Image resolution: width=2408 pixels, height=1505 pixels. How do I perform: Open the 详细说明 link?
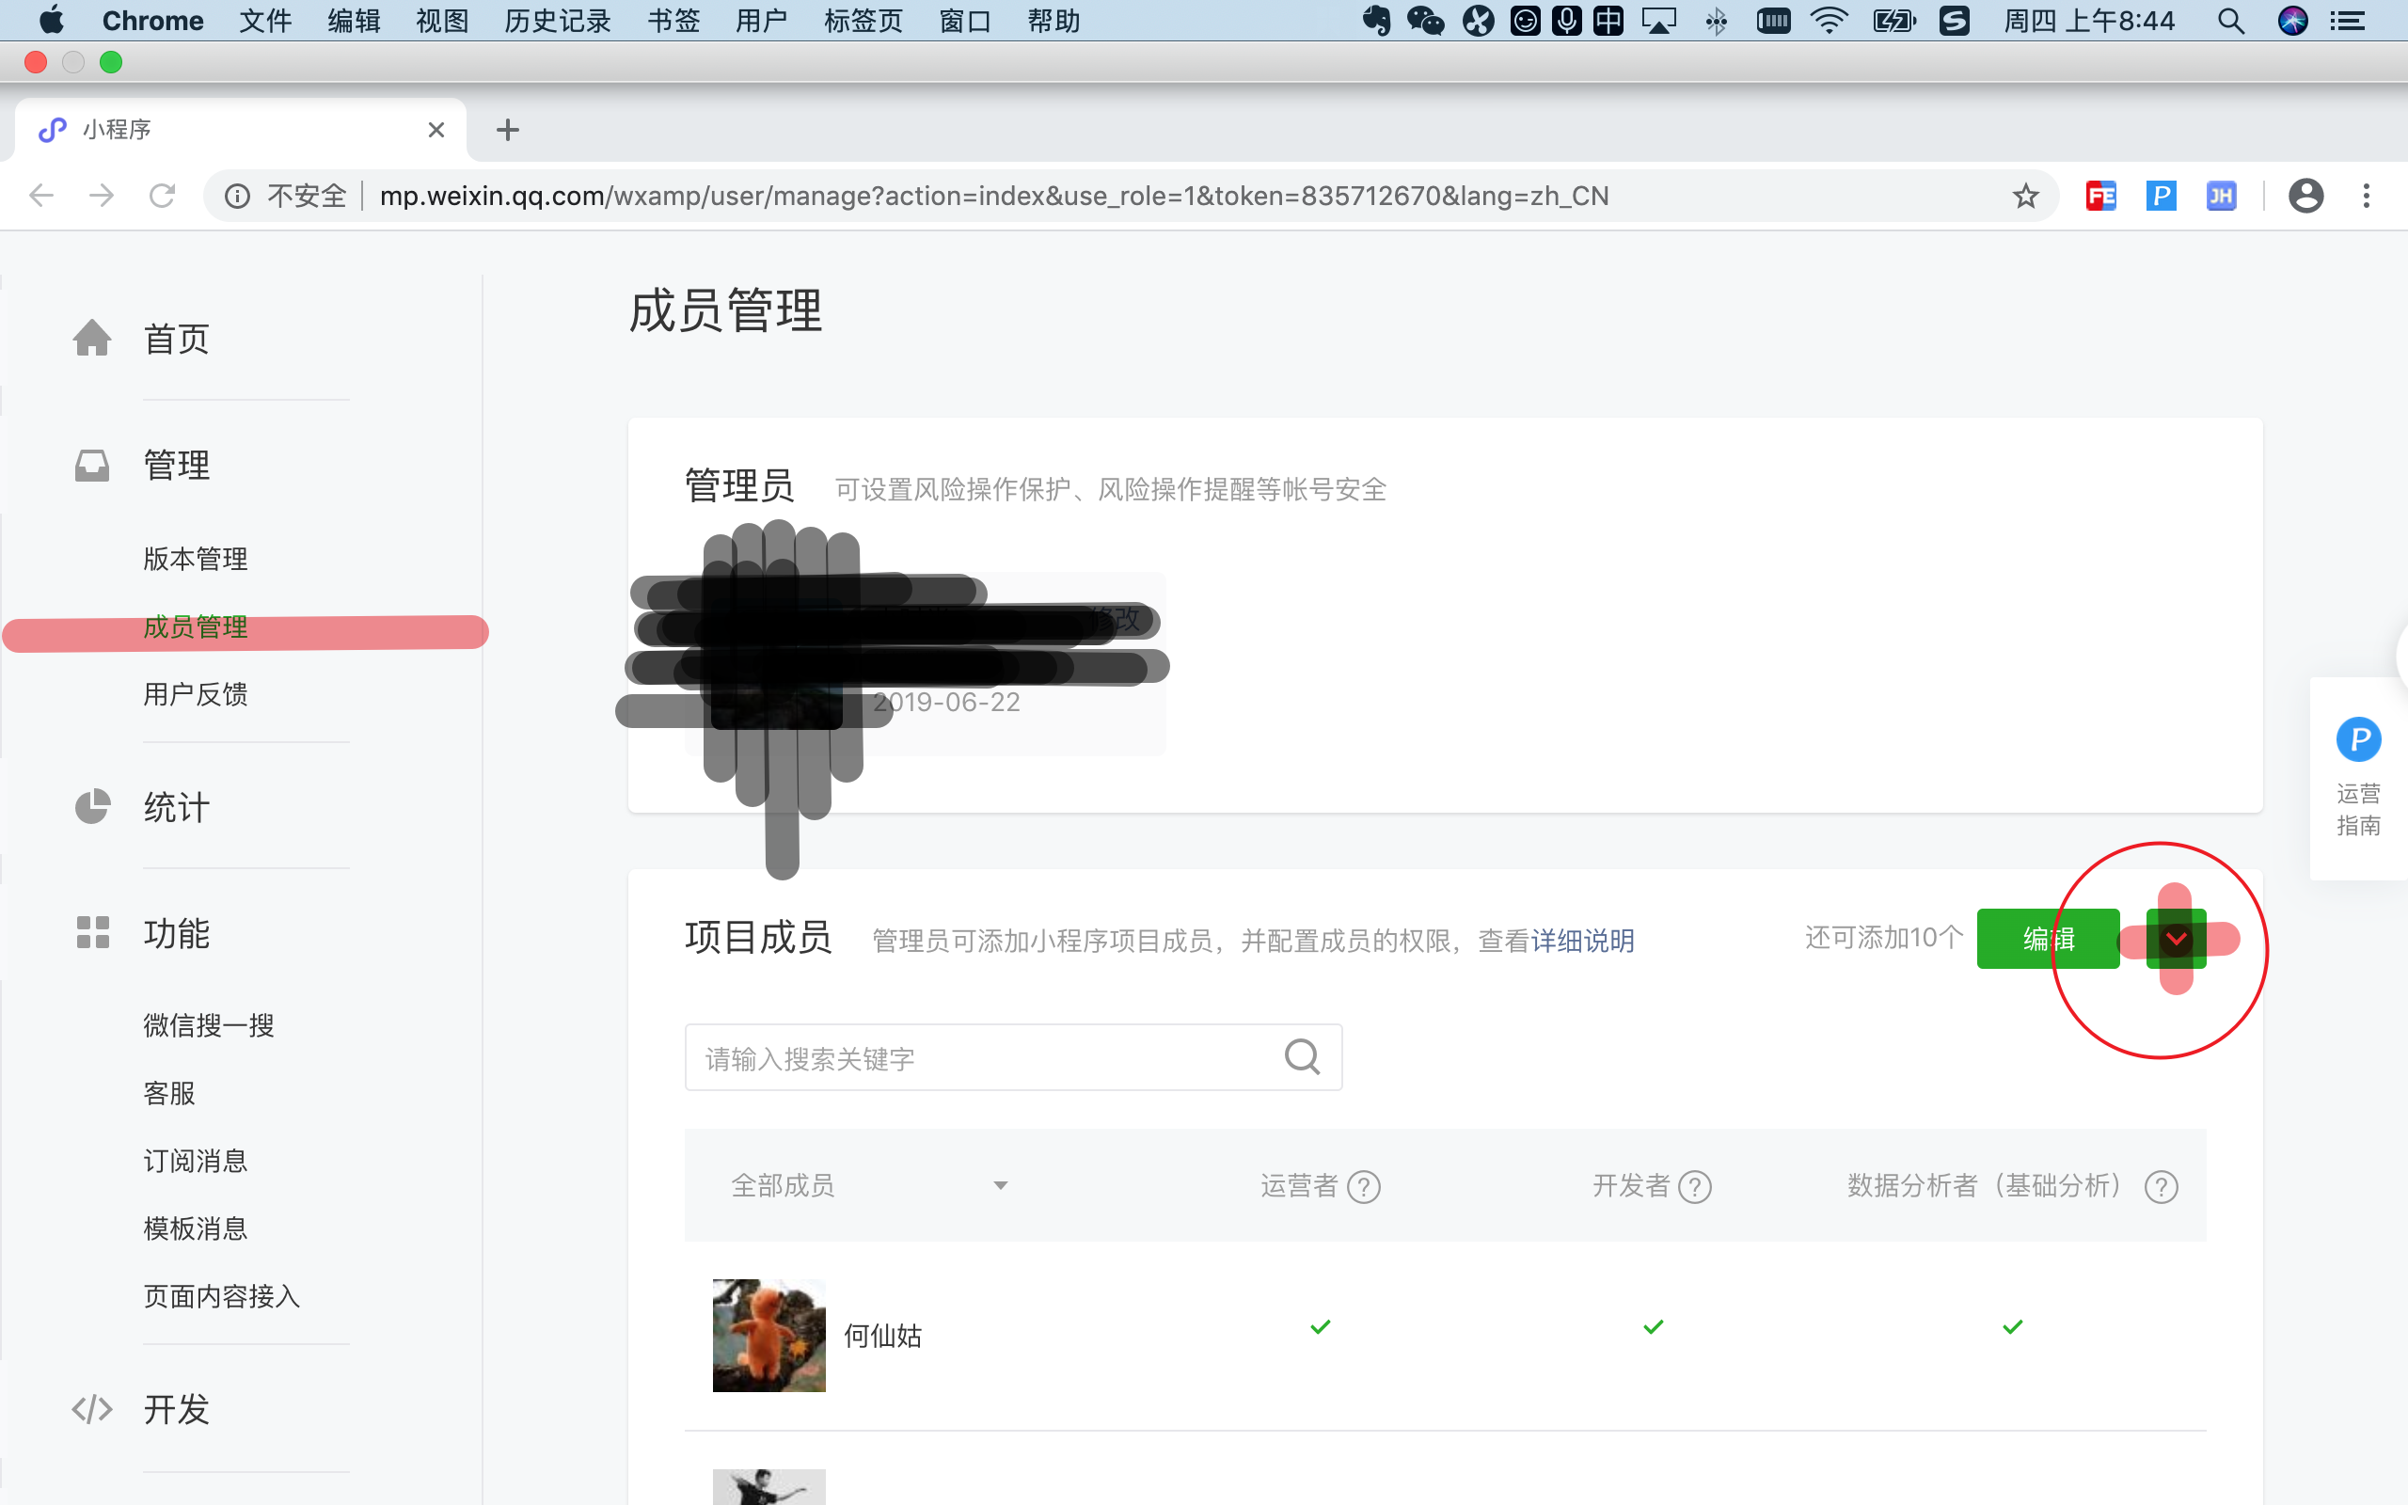tap(1582, 941)
